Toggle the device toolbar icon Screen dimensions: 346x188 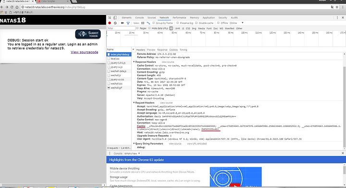coord(115,18)
